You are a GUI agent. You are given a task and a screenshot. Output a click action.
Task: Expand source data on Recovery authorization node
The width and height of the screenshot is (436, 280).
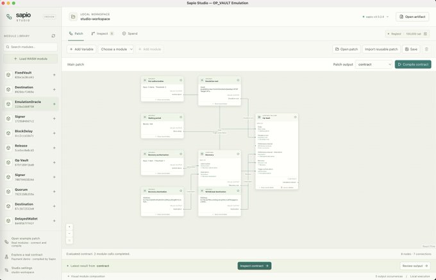[163, 173]
